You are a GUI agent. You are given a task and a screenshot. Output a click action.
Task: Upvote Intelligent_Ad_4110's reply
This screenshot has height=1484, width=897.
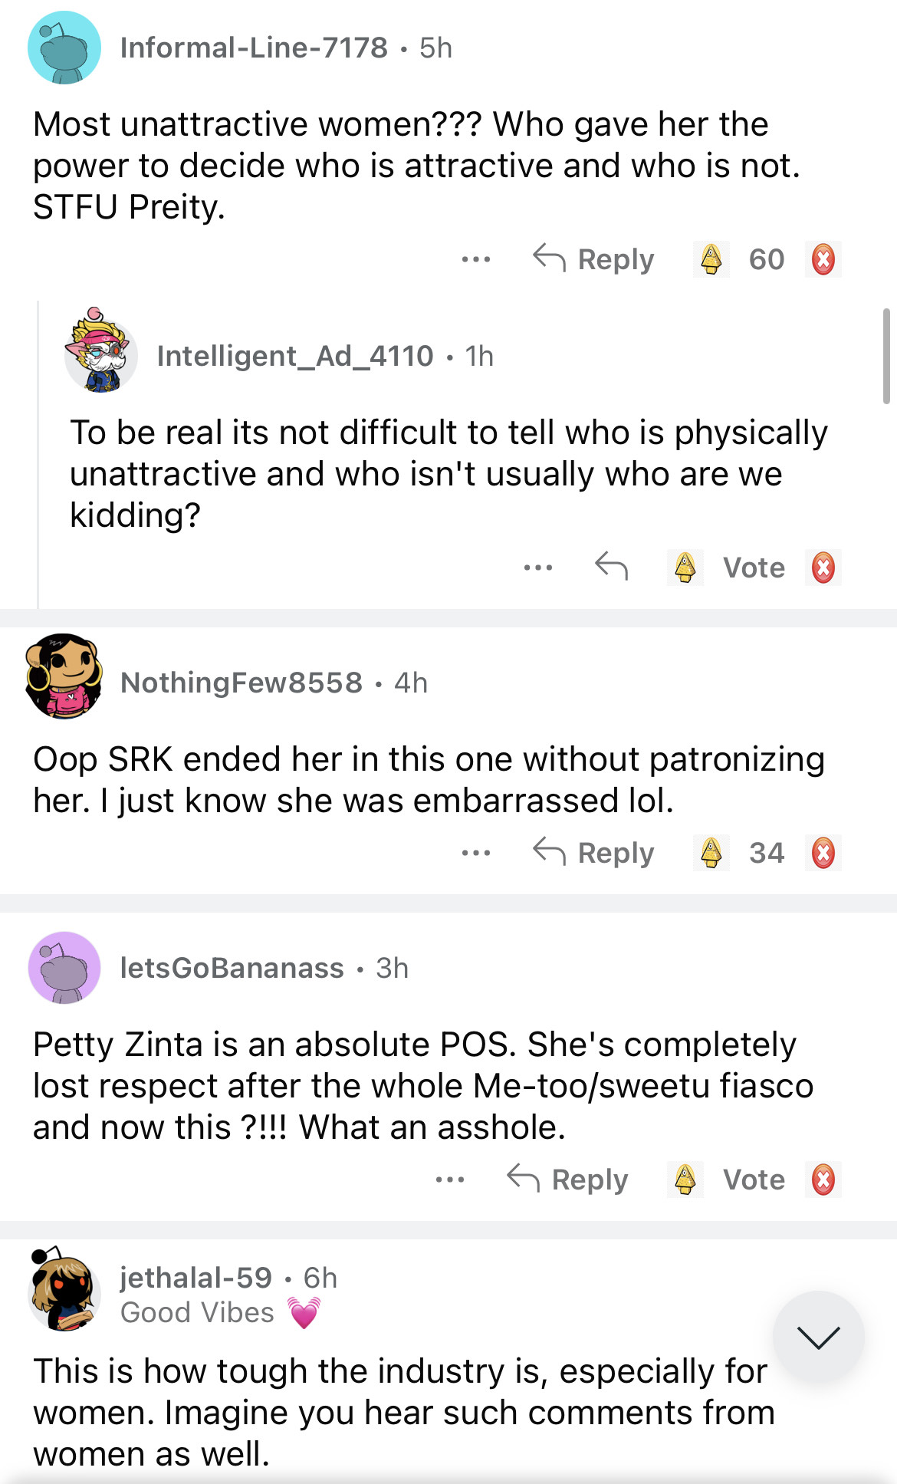(685, 568)
